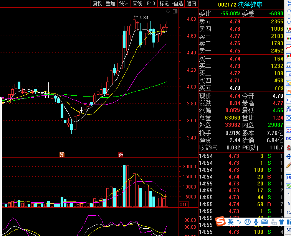Click the down arrow icon in right toolbar
This screenshot has width=291, height=236.
(289, 21)
